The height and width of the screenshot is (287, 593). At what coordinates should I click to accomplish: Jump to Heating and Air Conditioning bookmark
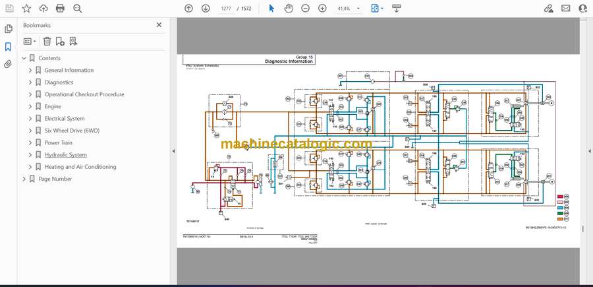coord(80,167)
